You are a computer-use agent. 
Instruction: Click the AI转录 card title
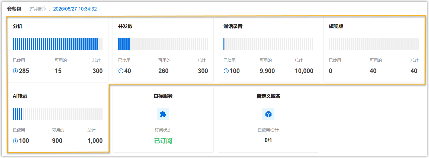20,96
